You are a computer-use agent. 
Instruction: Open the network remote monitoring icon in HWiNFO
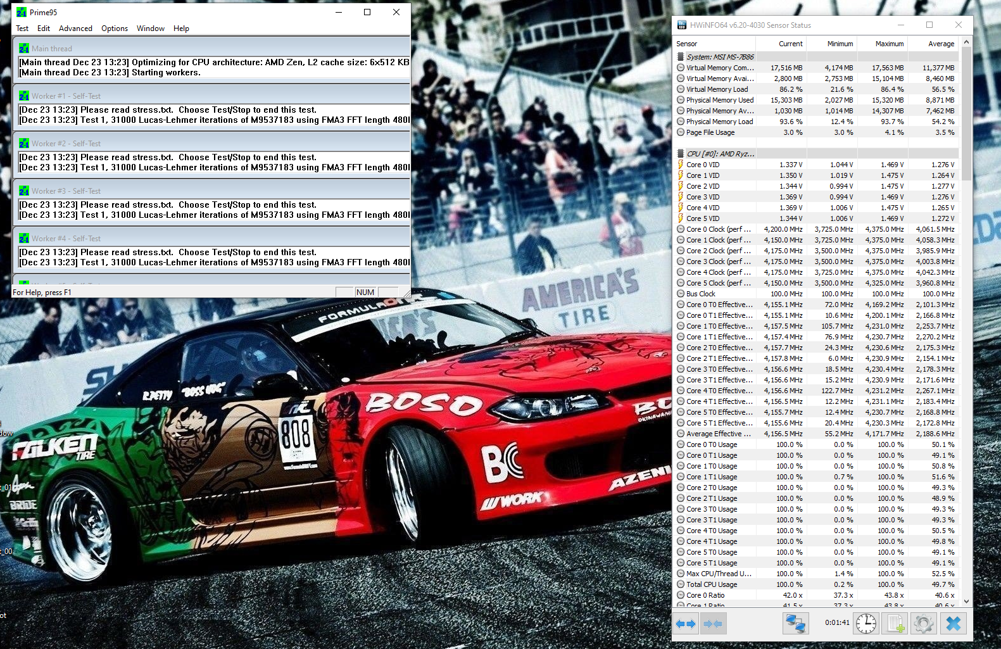[795, 624]
